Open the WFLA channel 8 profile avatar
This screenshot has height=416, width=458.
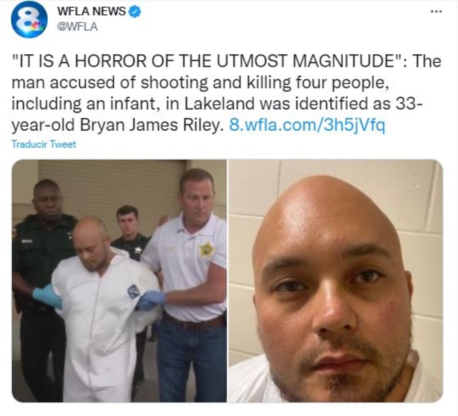29,20
